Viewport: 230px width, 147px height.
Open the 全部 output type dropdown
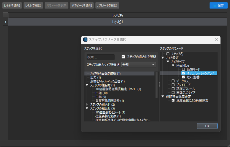point(139,65)
